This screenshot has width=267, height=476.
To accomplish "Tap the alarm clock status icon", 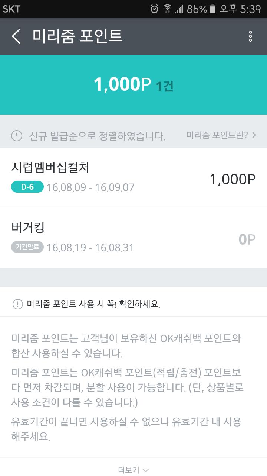I will [x=155, y=9].
